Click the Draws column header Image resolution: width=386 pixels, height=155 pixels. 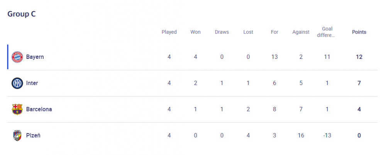point(222,32)
